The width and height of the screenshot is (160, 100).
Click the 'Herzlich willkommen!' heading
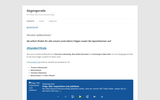pos(39,35)
